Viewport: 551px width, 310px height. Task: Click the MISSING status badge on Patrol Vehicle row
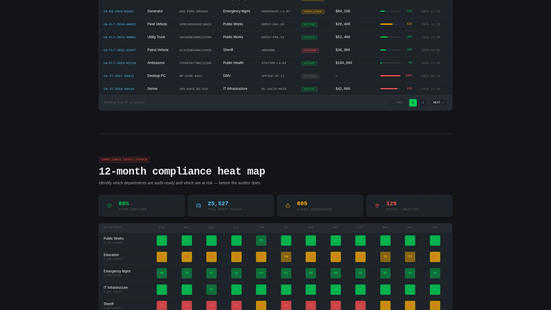coord(310,51)
